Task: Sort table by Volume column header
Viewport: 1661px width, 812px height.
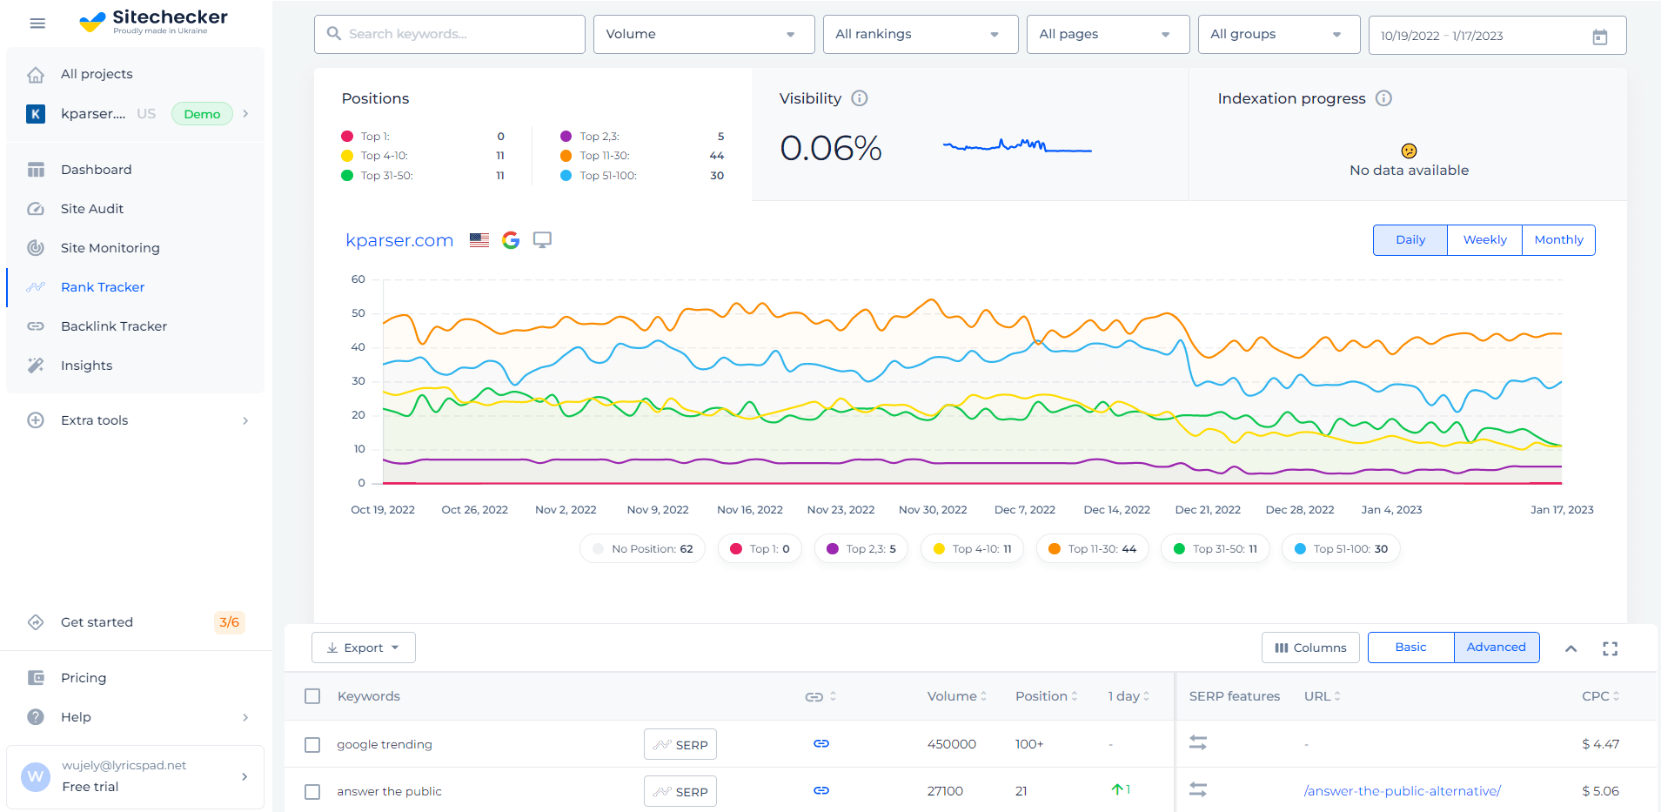Action: 956,696
